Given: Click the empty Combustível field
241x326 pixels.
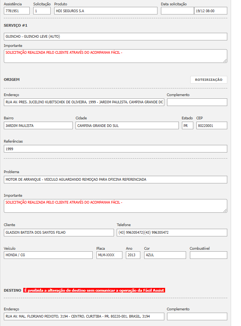Looking at the screenshot, I should click(208, 255).
